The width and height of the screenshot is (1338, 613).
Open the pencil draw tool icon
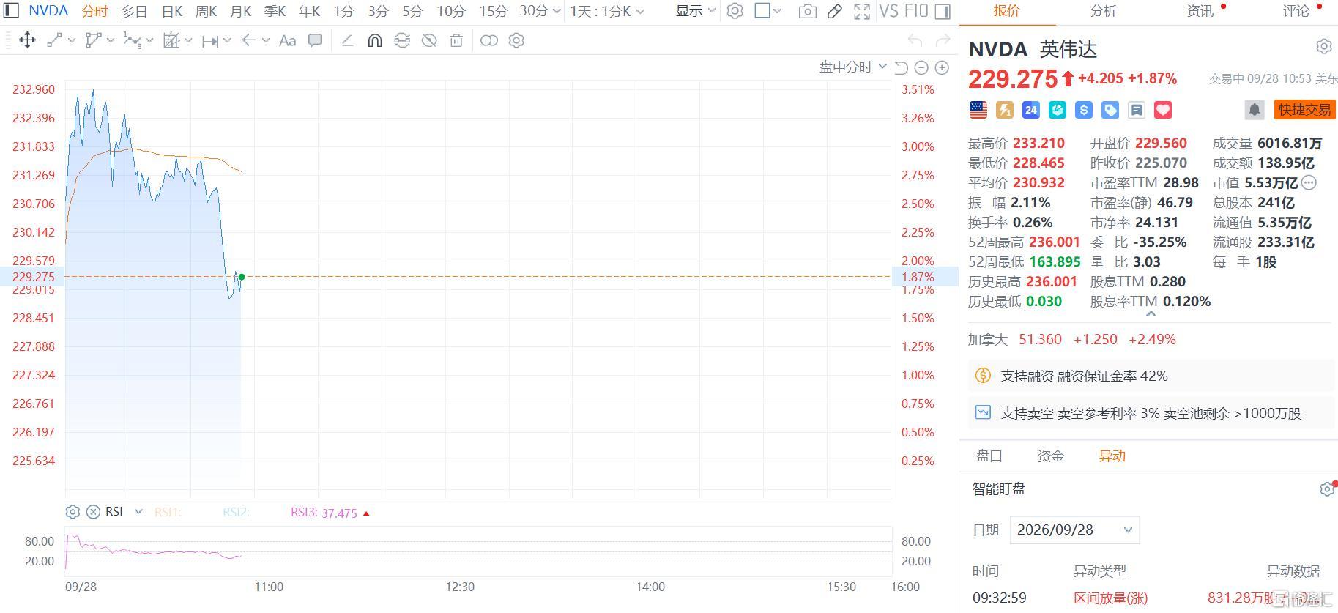tap(834, 11)
